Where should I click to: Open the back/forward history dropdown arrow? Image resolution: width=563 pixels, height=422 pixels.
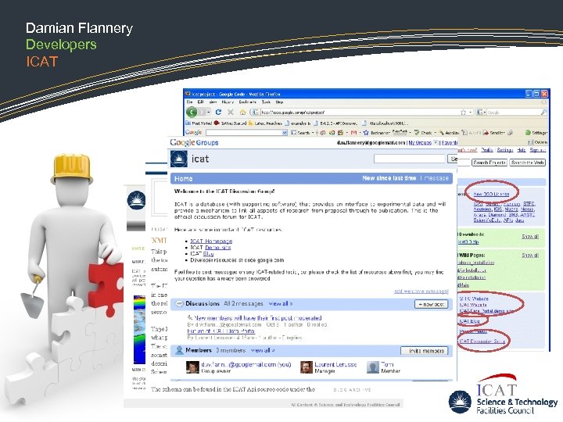click(x=209, y=113)
